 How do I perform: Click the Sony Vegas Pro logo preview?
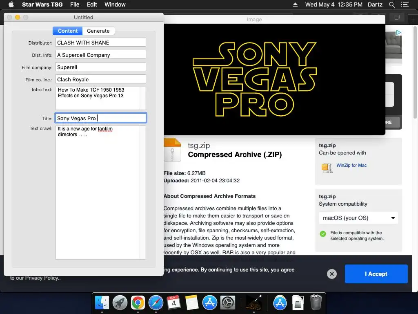pos(255,79)
